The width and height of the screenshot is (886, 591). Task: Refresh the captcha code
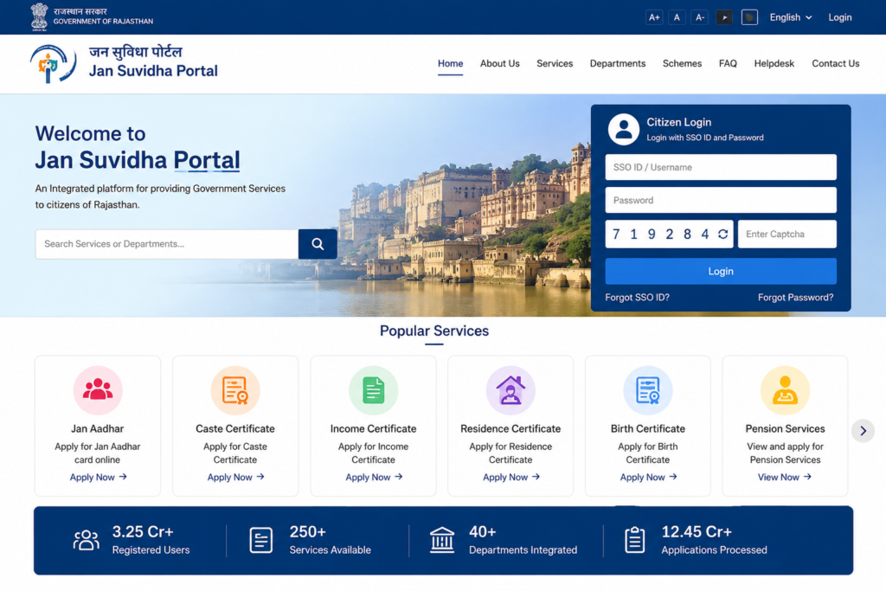[722, 234]
